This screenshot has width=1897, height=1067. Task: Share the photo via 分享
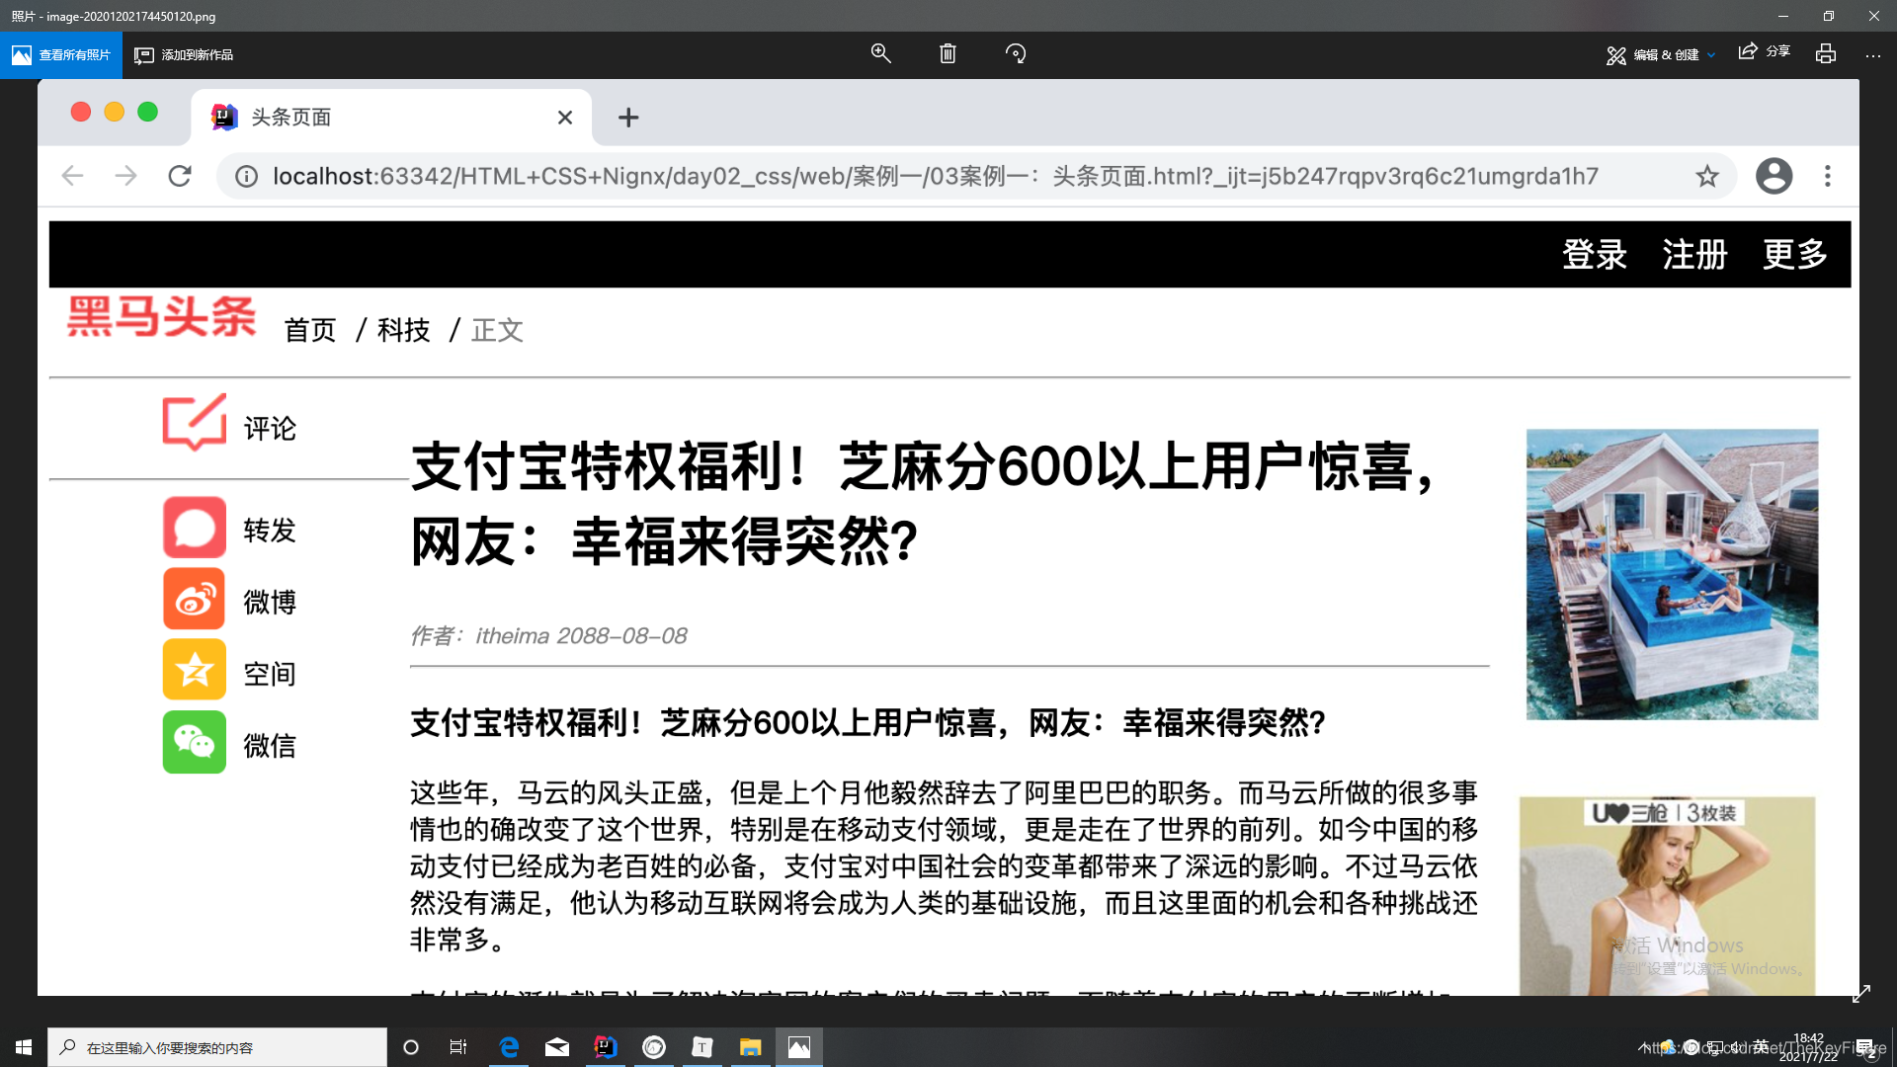[1765, 51]
